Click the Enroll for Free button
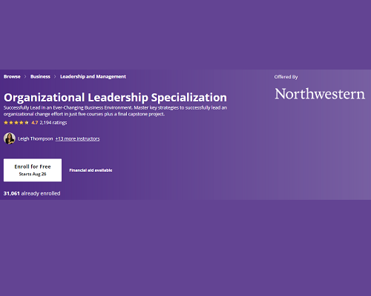 [x=33, y=170]
